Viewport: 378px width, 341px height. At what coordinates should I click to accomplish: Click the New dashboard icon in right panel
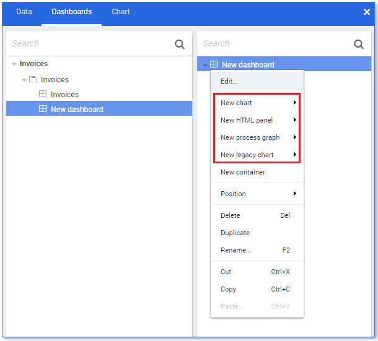(x=214, y=64)
